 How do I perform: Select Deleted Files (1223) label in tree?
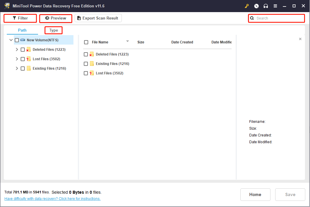point(49,50)
